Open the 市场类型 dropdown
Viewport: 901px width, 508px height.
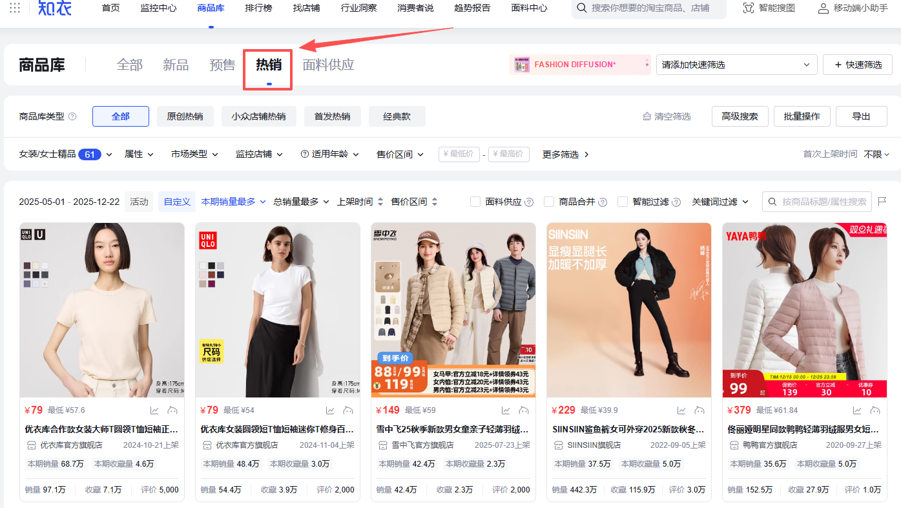tap(194, 154)
